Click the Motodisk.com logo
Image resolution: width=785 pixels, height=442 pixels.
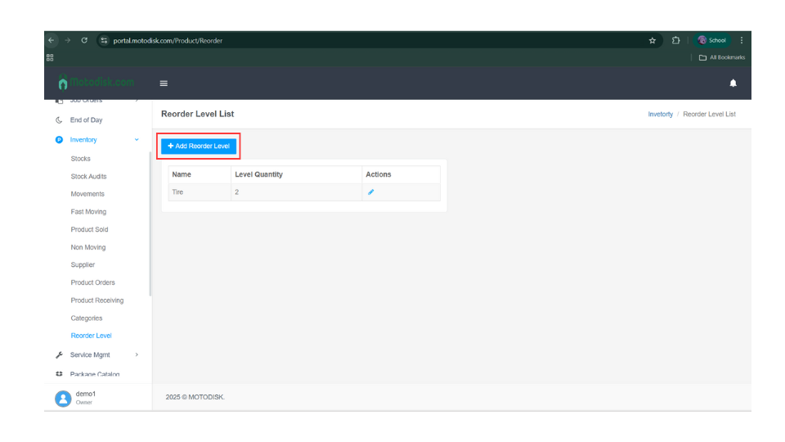tap(96, 83)
